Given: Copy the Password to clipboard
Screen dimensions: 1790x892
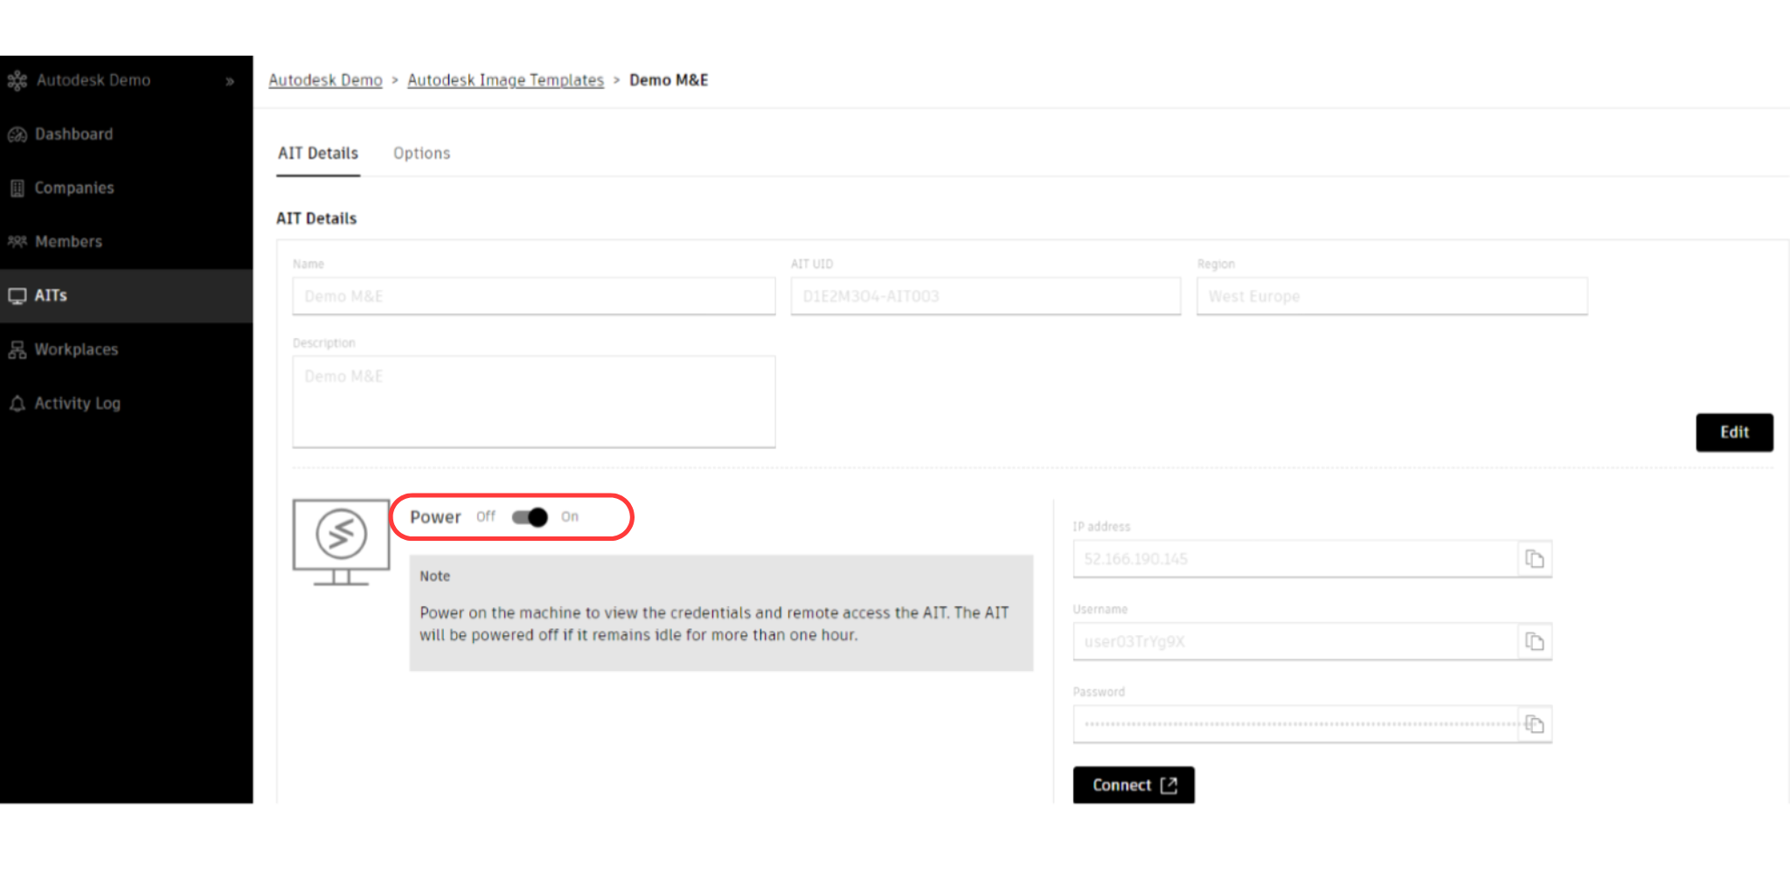Looking at the screenshot, I should (1535, 724).
